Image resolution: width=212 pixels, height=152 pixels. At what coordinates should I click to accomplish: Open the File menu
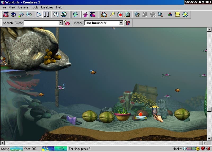pyautogui.click(x=4, y=7)
